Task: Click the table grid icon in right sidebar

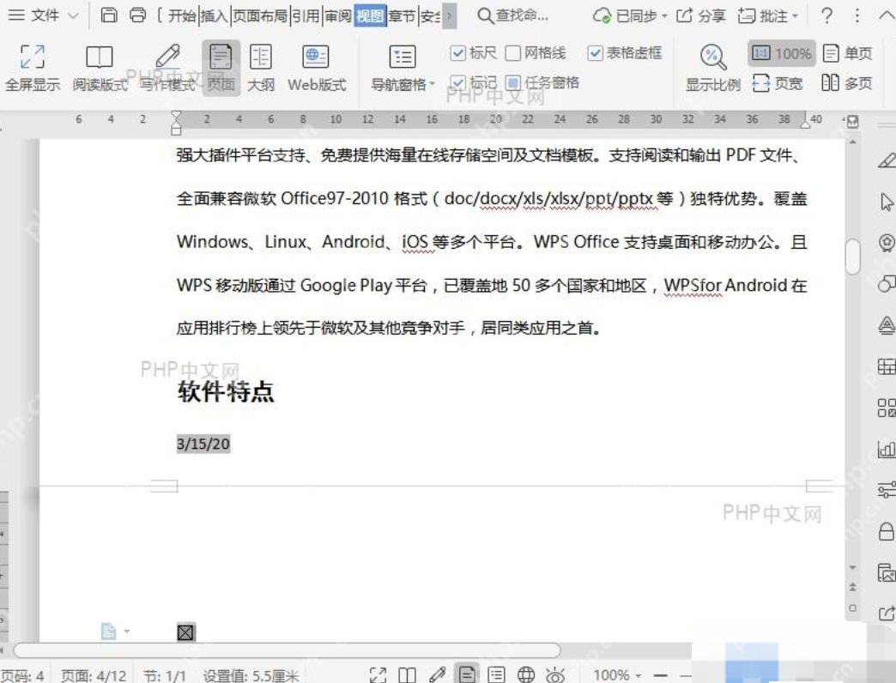Action: (887, 366)
